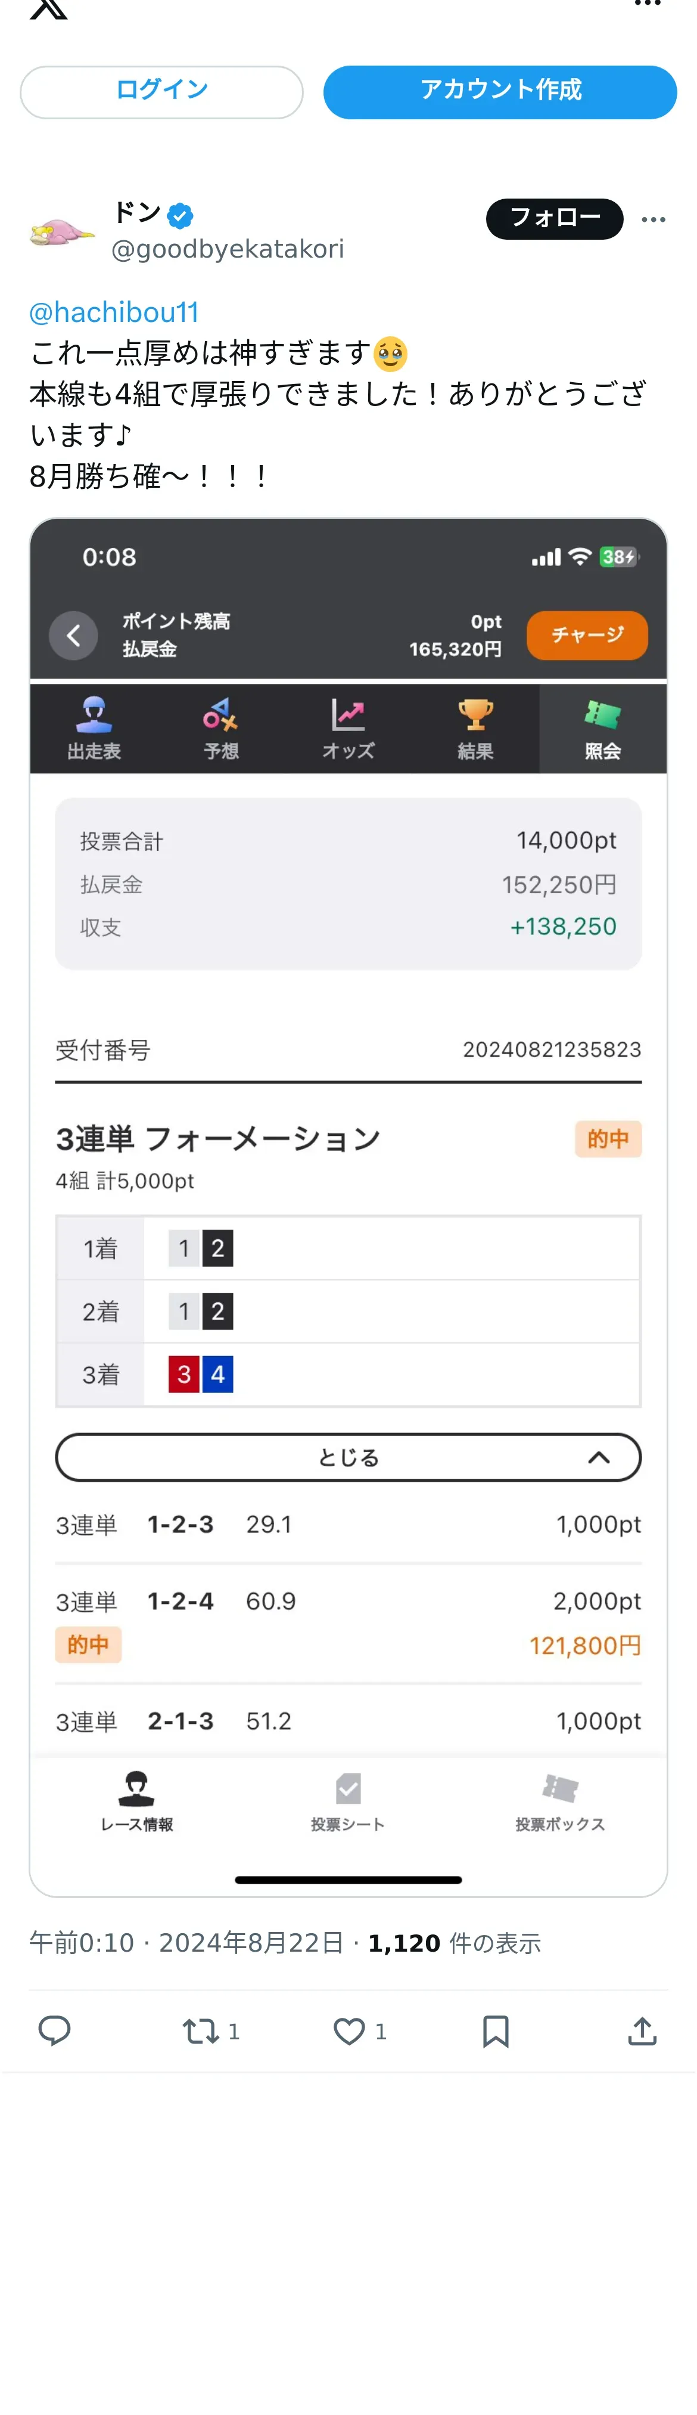Open the share upload icon
Screen dimensions: 697x2415
(642, 2030)
